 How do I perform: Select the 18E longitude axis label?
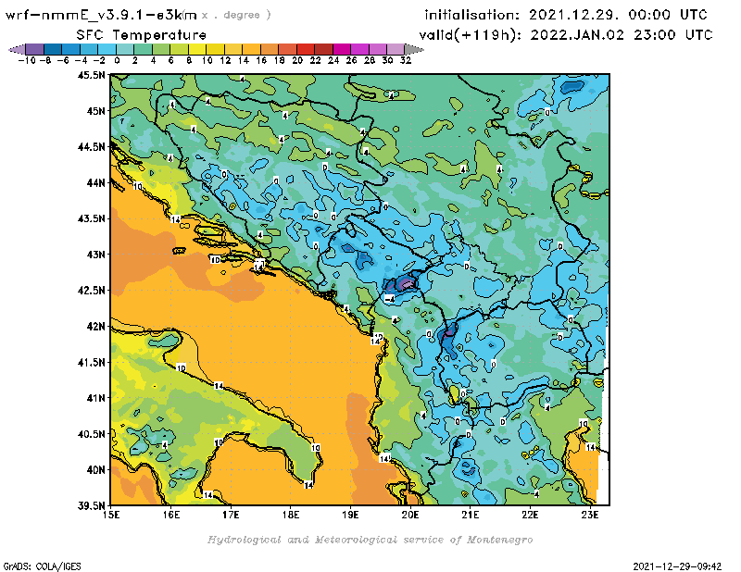(x=291, y=515)
